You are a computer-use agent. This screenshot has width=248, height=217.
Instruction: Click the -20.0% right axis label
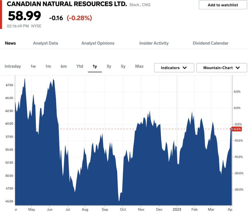click(x=238, y=173)
